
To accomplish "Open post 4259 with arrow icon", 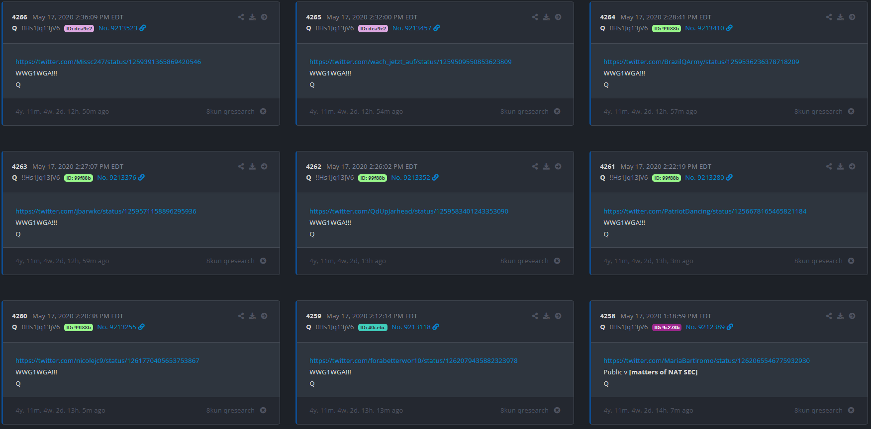I will pos(558,316).
